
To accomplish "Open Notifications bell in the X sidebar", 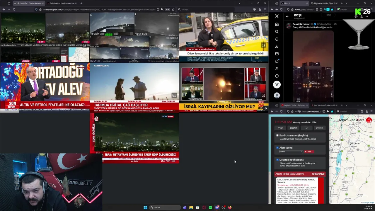I will [277, 39].
